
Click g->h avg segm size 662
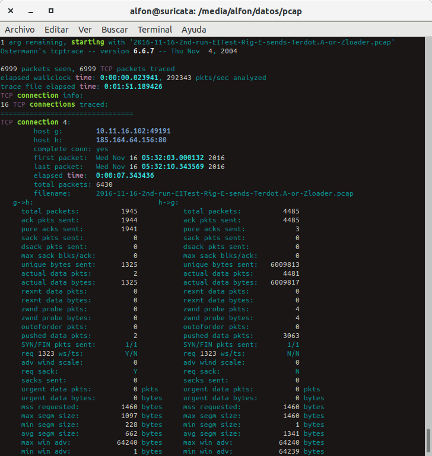(131, 433)
